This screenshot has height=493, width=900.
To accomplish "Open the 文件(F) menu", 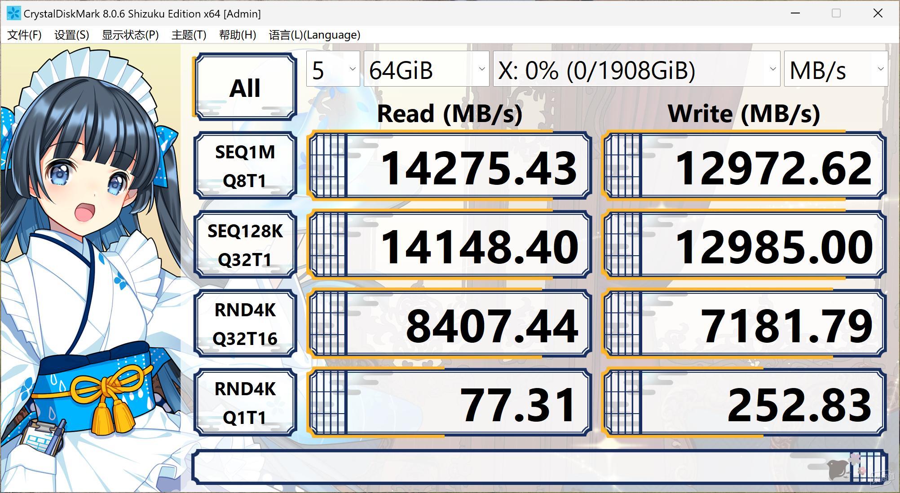I will coord(24,35).
